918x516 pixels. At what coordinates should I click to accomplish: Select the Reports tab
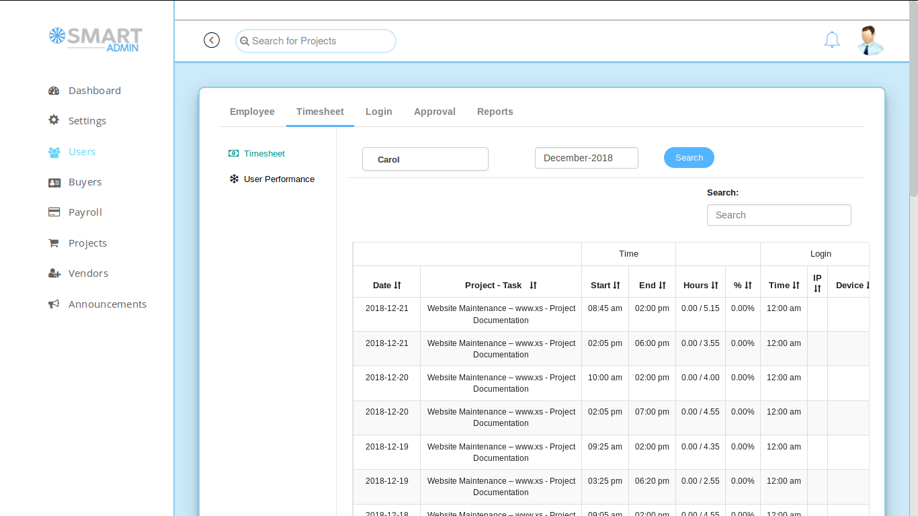coord(495,112)
